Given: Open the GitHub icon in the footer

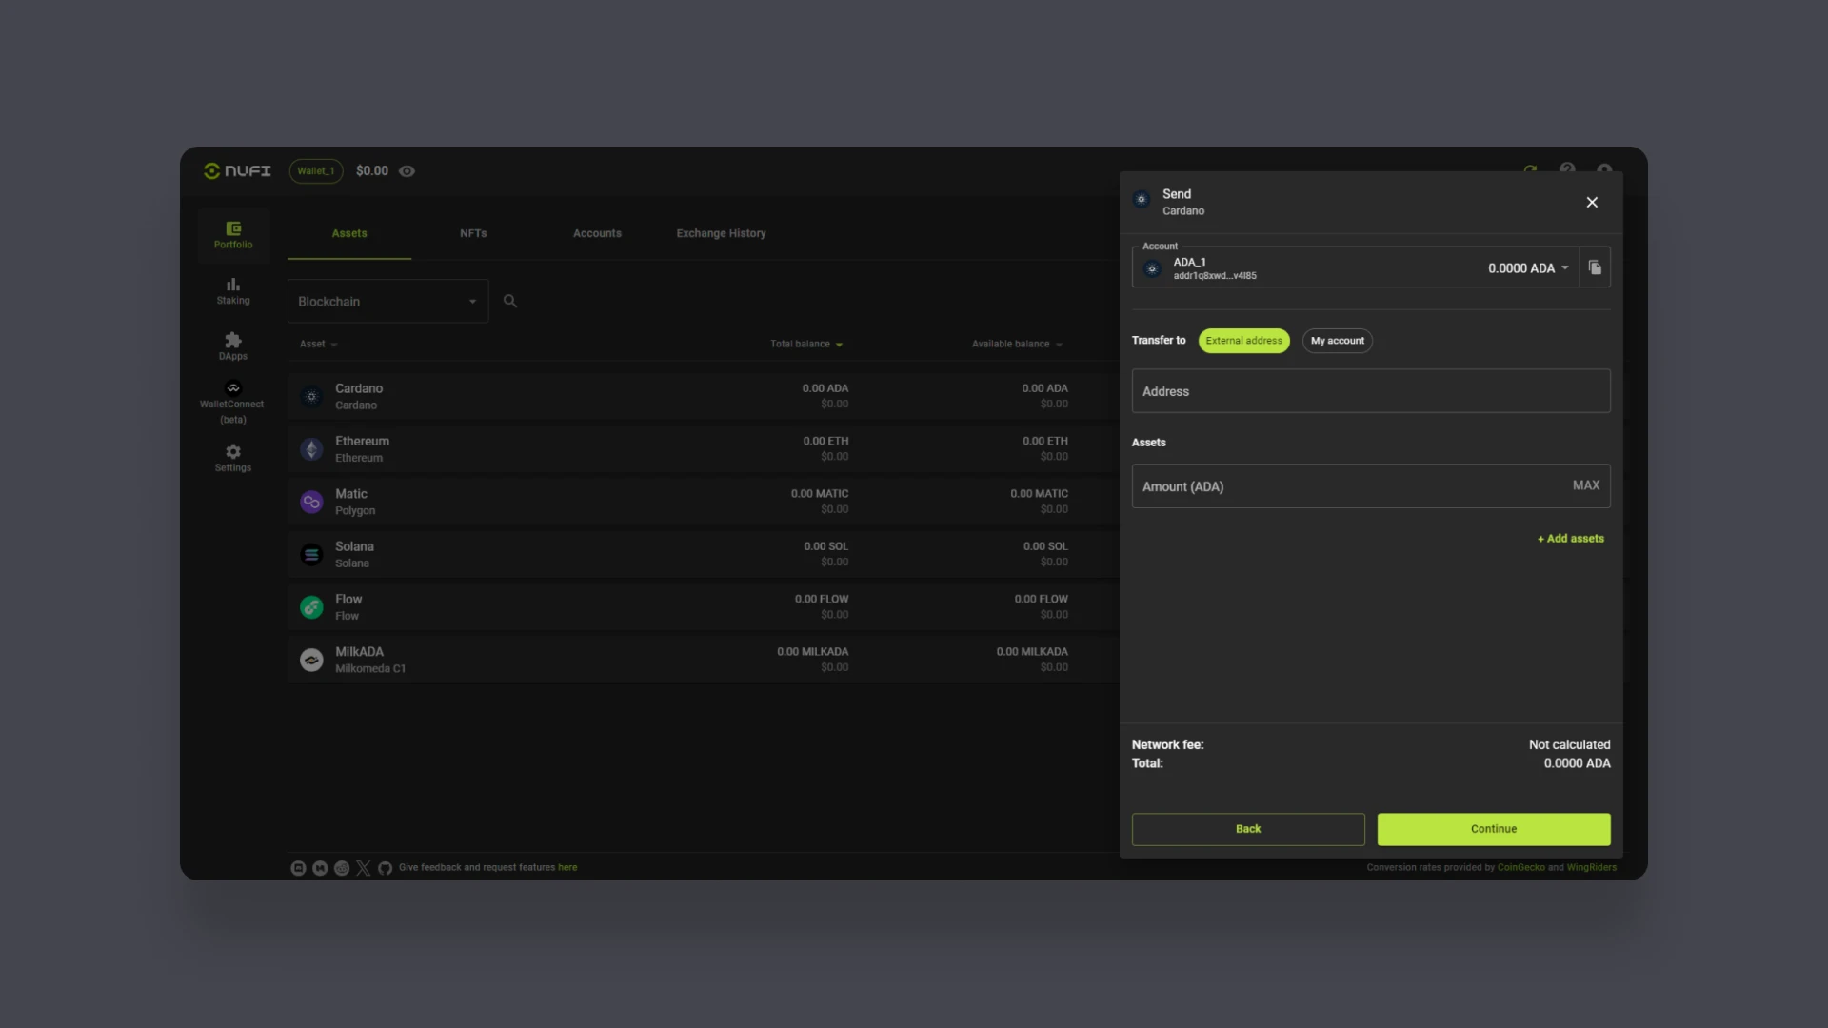Looking at the screenshot, I should click(x=385, y=868).
